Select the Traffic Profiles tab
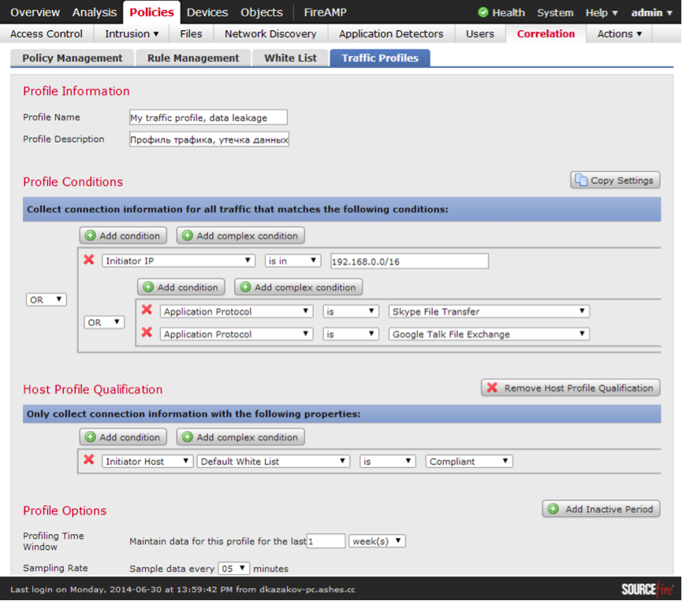The width and height of the screenshot is (682, 601). 380,58
